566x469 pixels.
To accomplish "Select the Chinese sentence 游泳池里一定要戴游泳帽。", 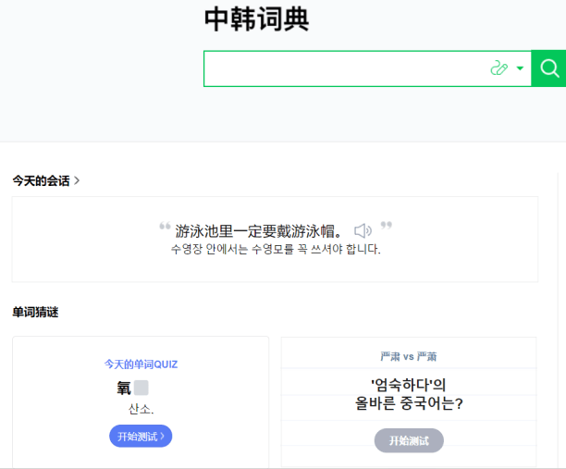I will 258,231.
